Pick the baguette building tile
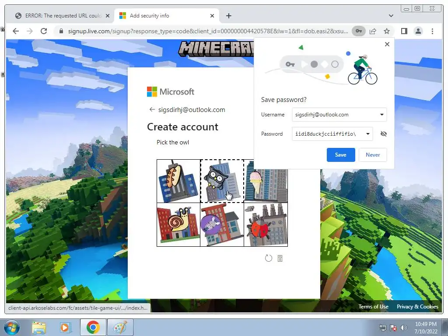448x336 pixels. [x=178, y=181]
